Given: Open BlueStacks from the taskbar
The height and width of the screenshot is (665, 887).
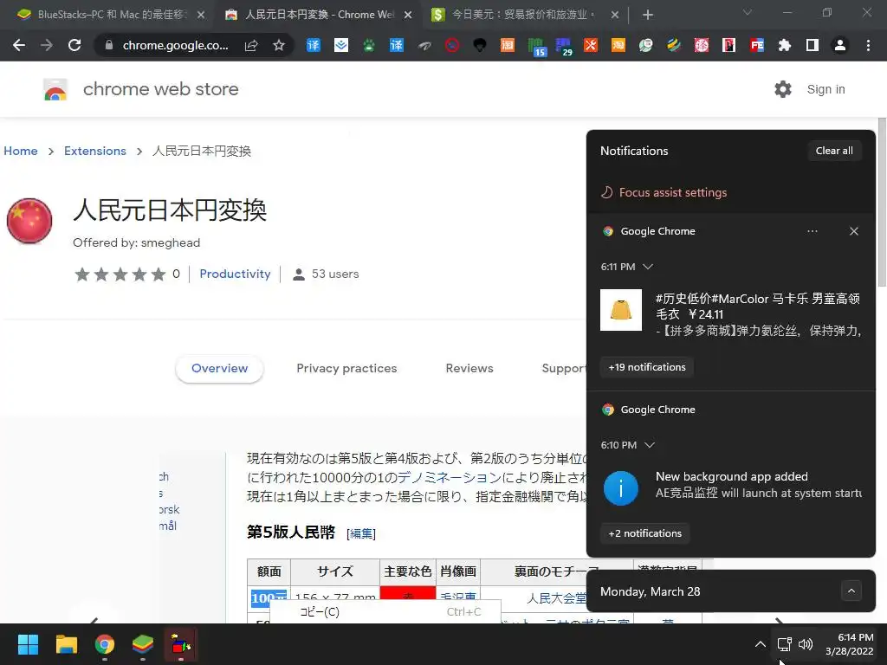Looking at the screenshot, I should click(143, 644).
